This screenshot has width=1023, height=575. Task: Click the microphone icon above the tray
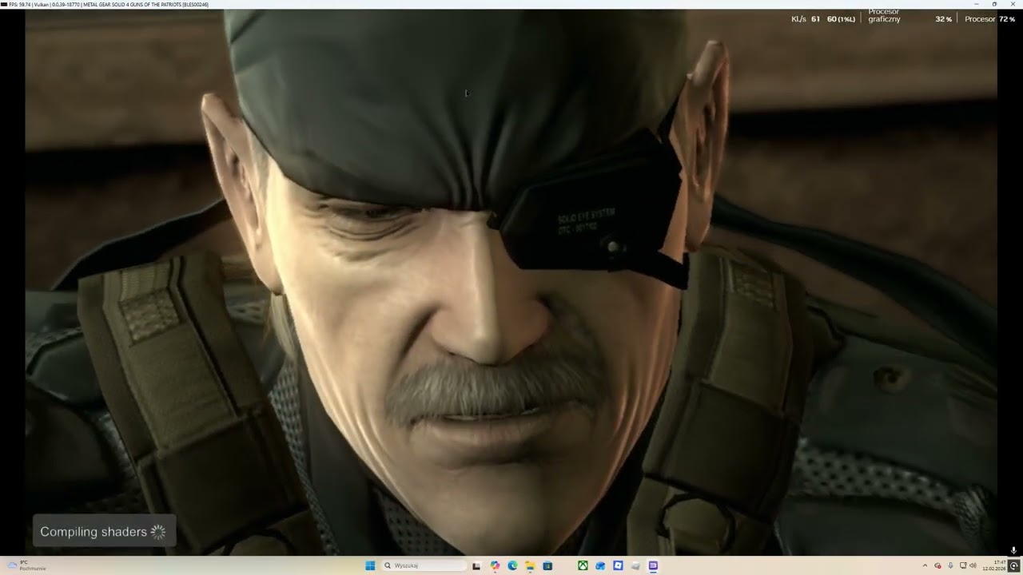coord(1013,550)
